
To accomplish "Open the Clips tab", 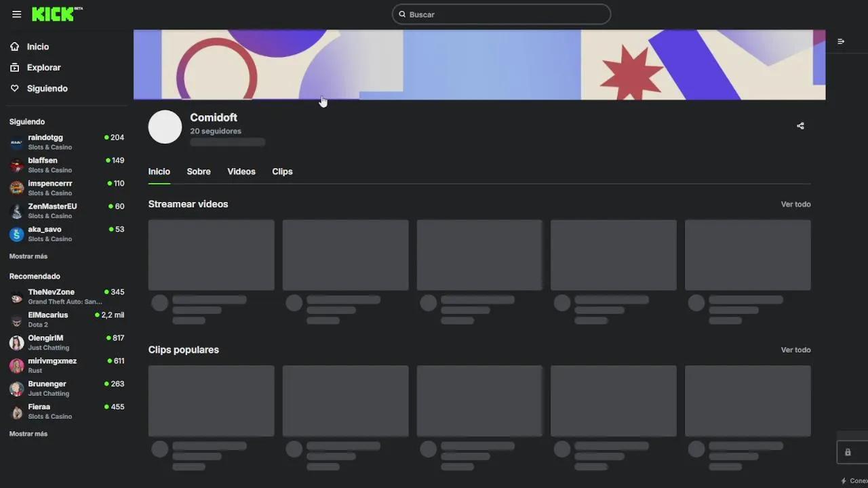I will pos(282,171).
